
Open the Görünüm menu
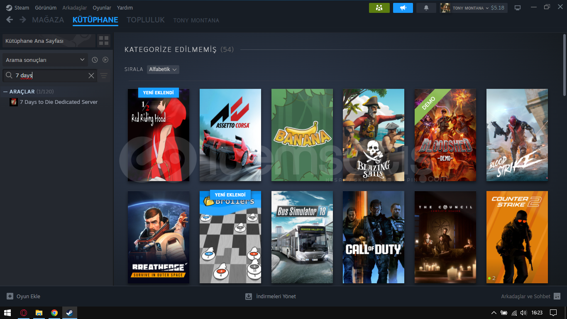point(46,7)
